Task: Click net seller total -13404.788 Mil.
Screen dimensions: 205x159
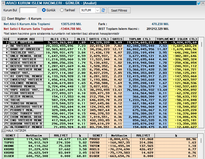Action: tap(70, 29)
